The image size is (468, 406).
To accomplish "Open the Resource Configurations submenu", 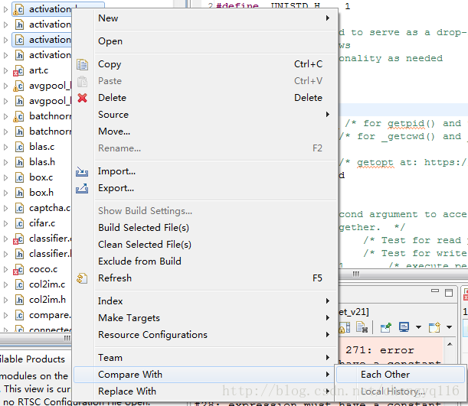I will (206, 335).
